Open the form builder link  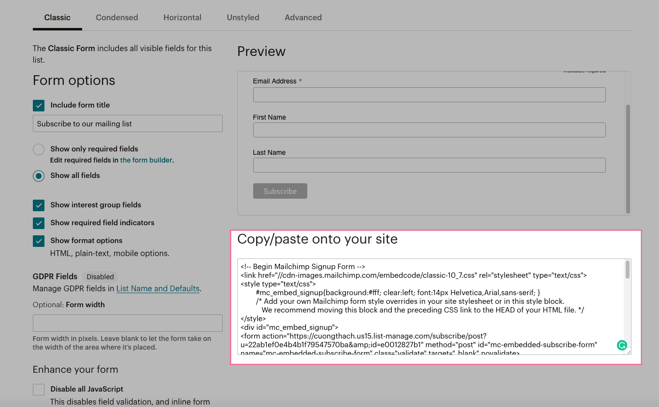[146, 160]
